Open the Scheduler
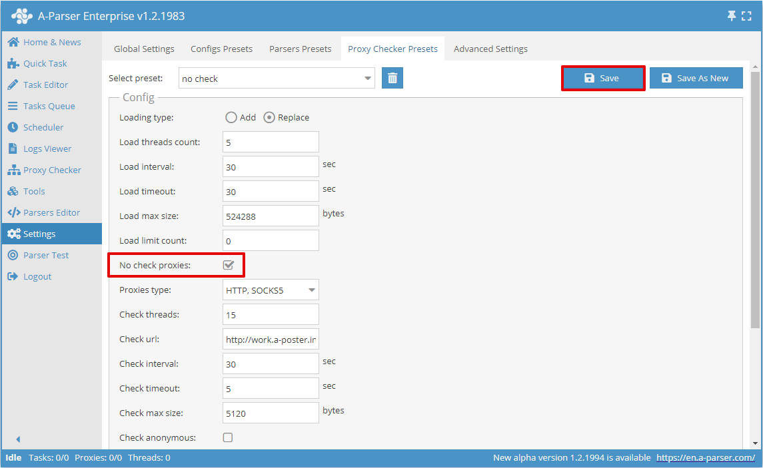Viewport: 763px width, 468px height. pyautogui.click(x=43, y=127)
